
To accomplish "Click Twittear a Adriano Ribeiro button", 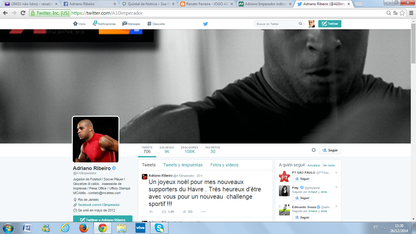I will tap(103, 218).
